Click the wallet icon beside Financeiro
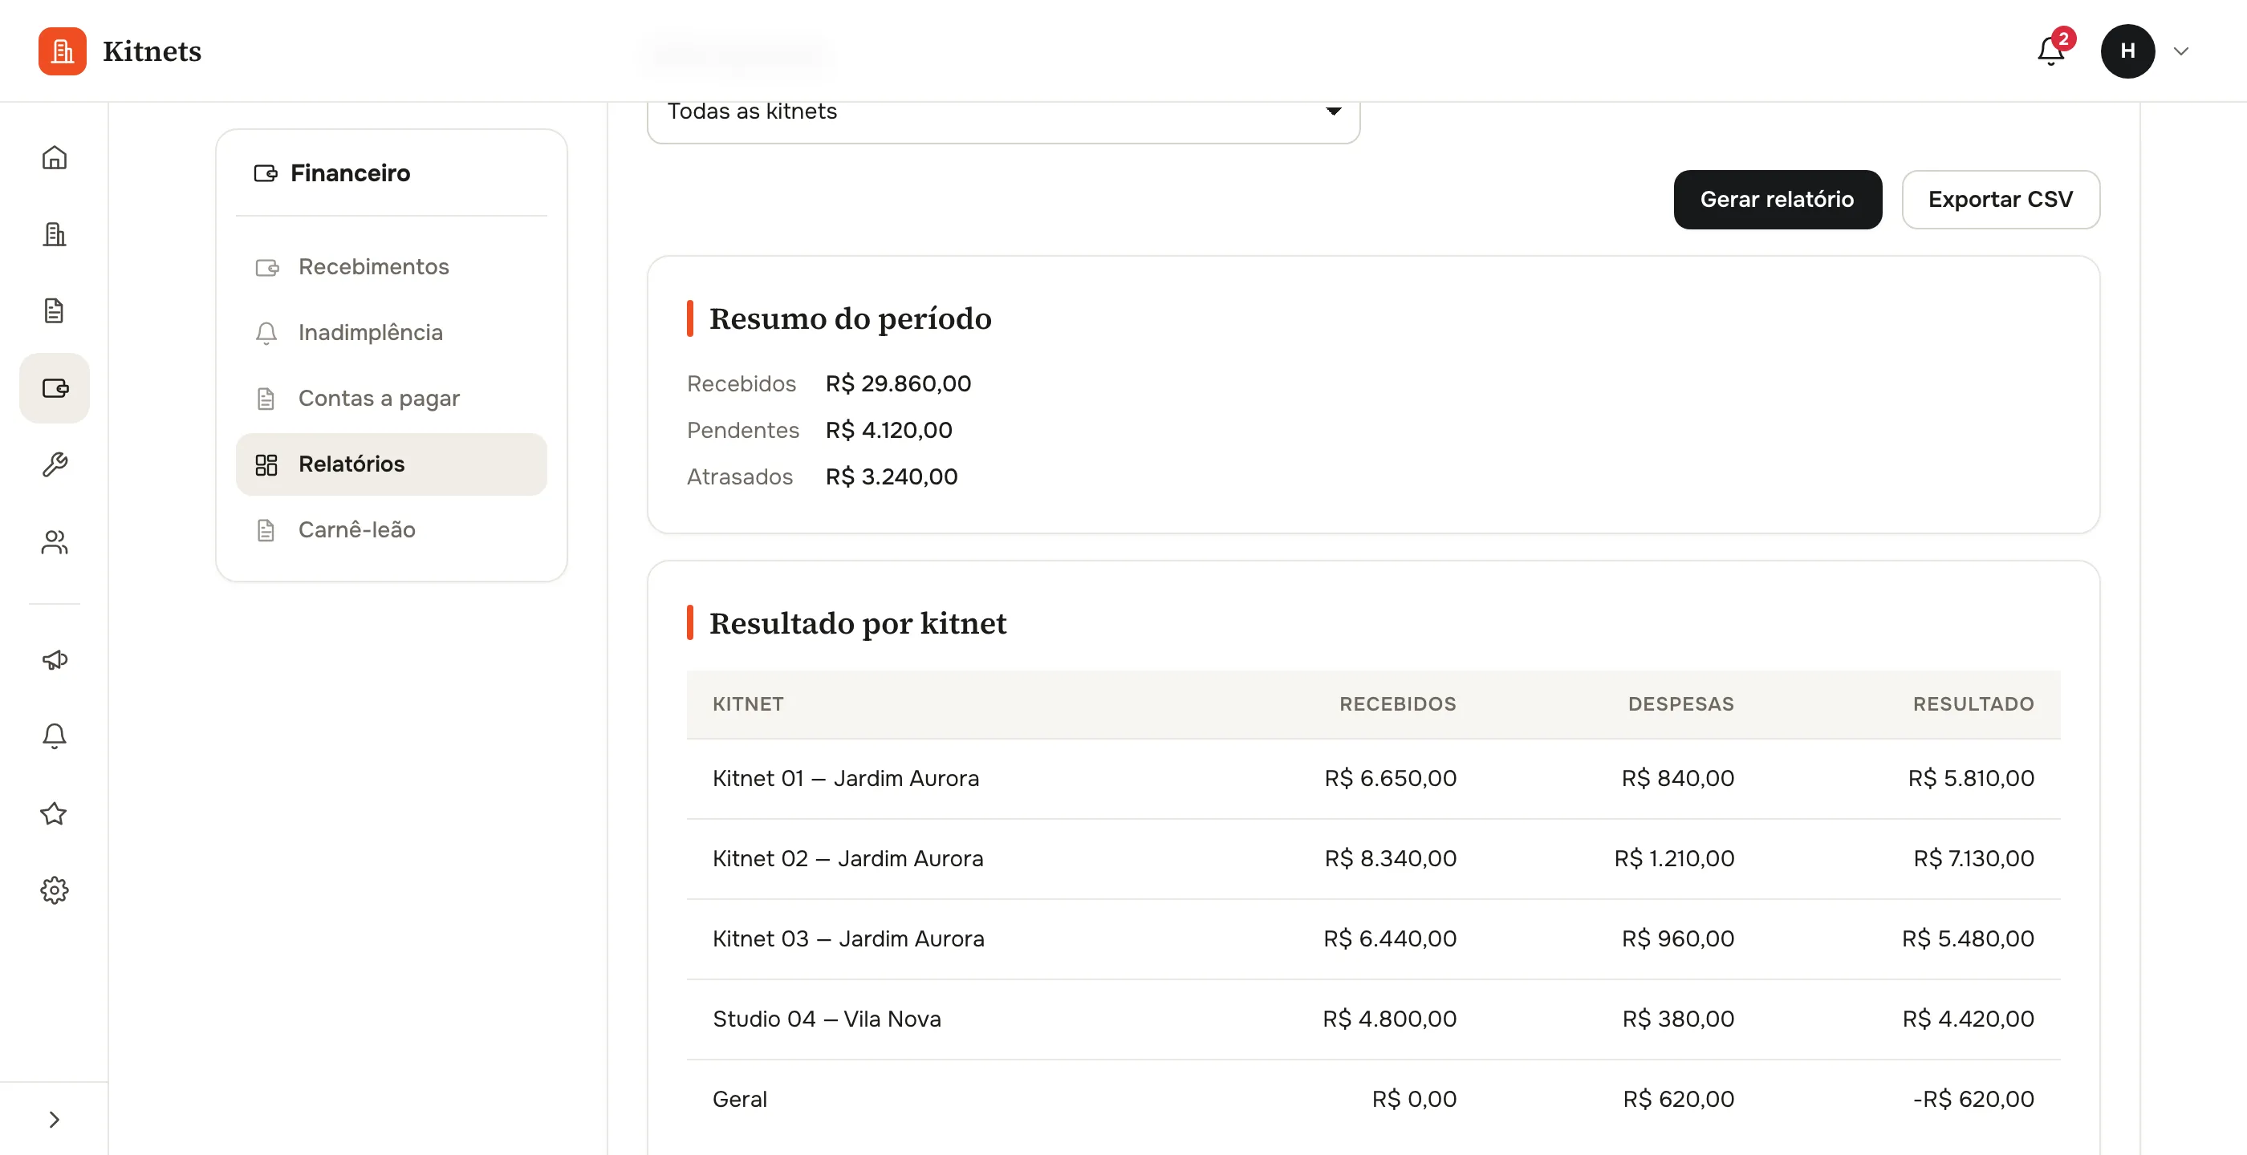 (x=265, y=172)
